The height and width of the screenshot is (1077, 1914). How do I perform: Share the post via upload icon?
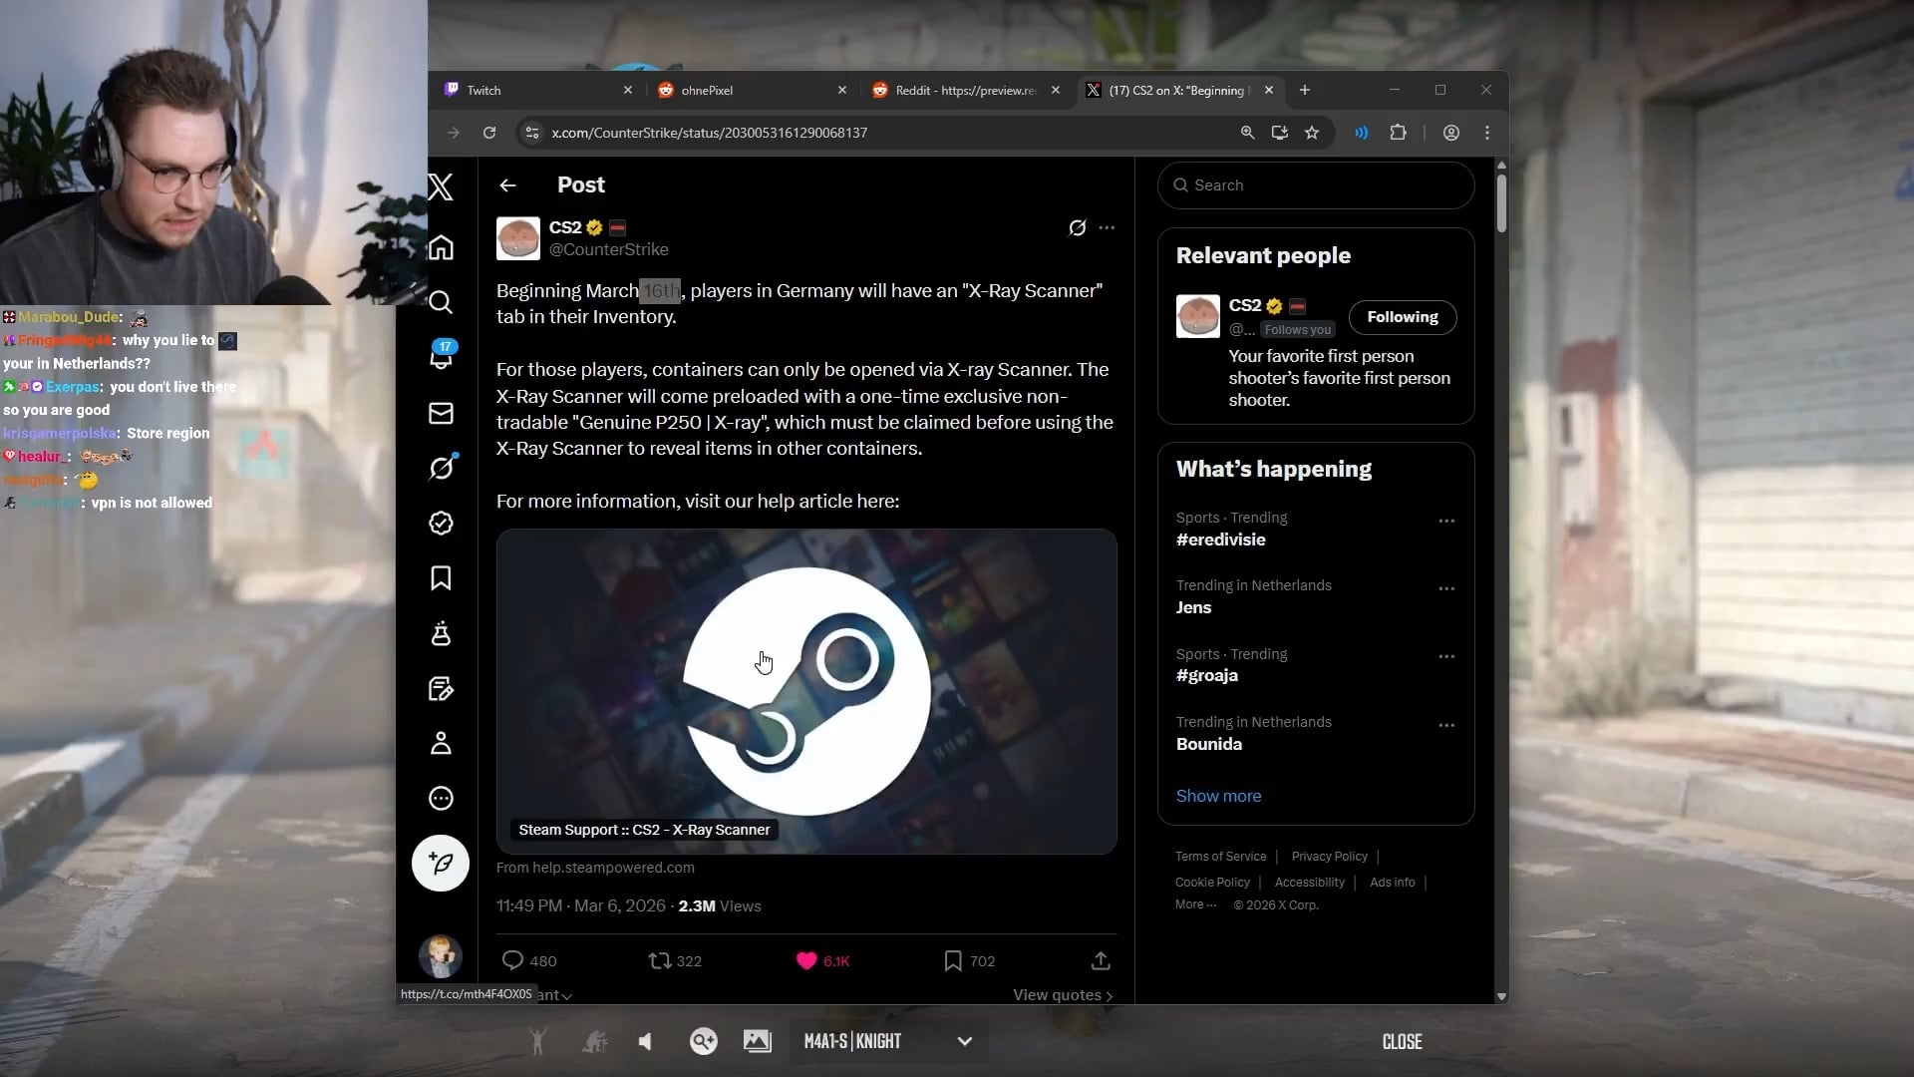1101,960
